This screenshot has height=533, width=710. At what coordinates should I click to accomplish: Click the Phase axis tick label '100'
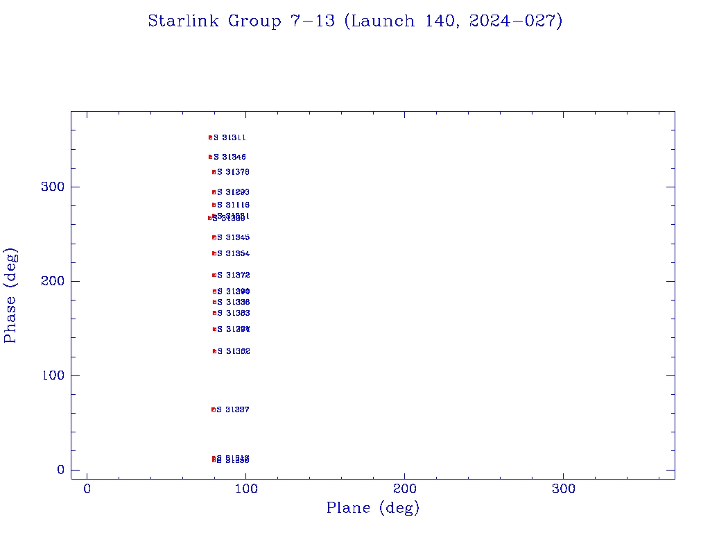point(53,375)
